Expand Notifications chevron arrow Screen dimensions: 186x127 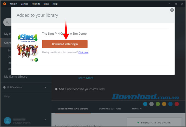[45, 88]
